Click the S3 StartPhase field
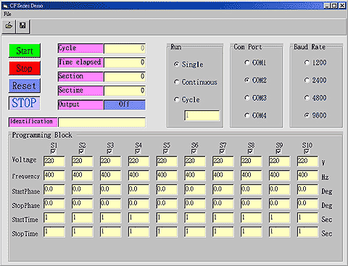Screen dimensions: 348x266 click(x=110, y=190)
